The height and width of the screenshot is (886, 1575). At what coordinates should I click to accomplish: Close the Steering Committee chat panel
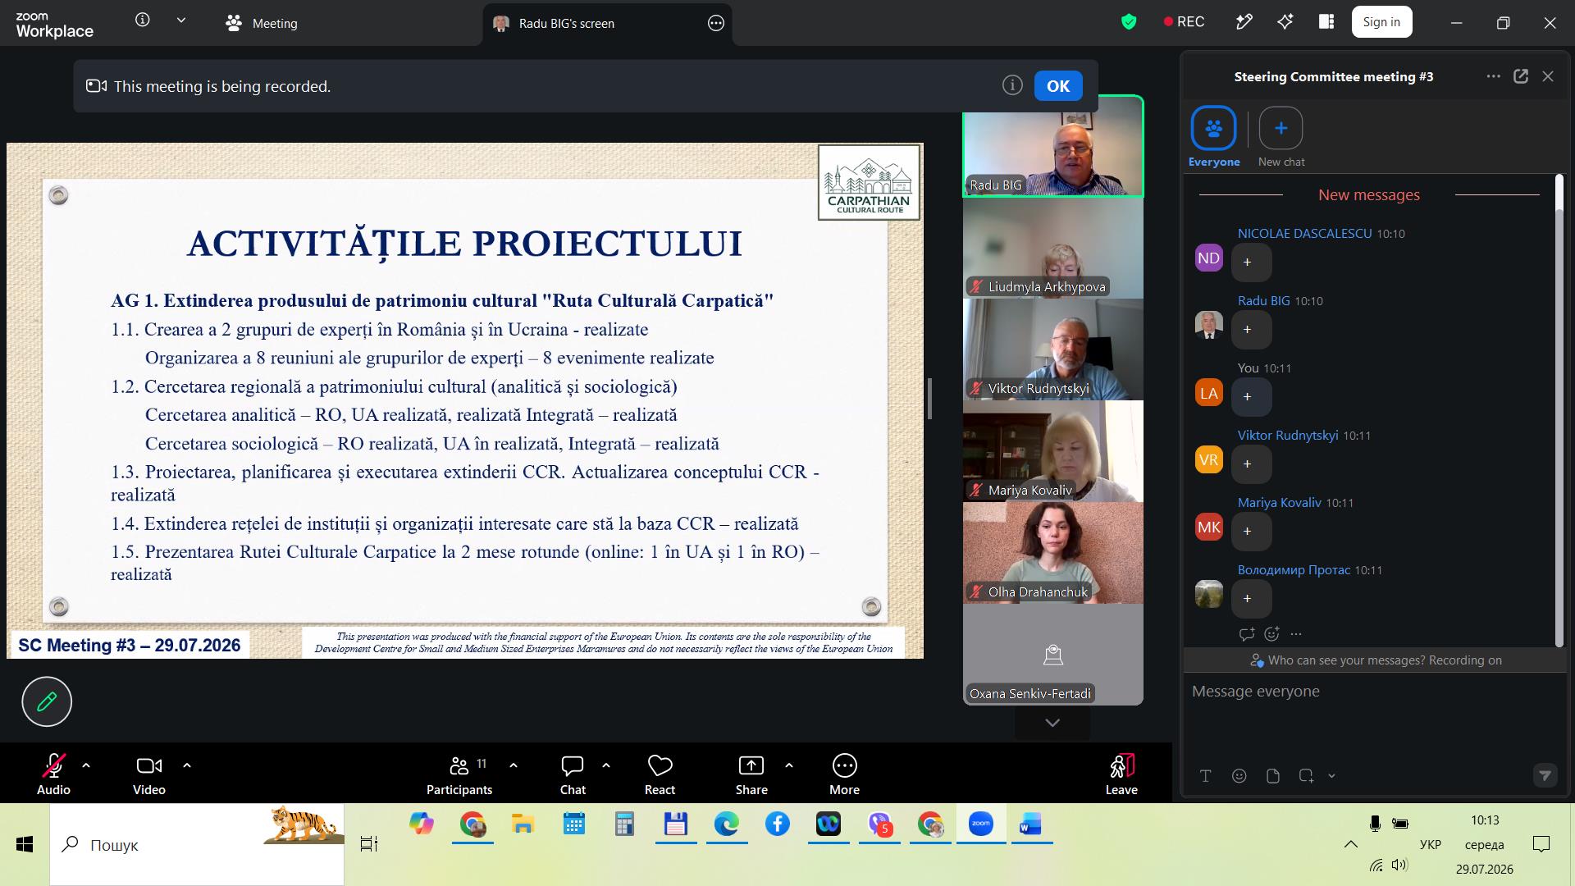1548,76
